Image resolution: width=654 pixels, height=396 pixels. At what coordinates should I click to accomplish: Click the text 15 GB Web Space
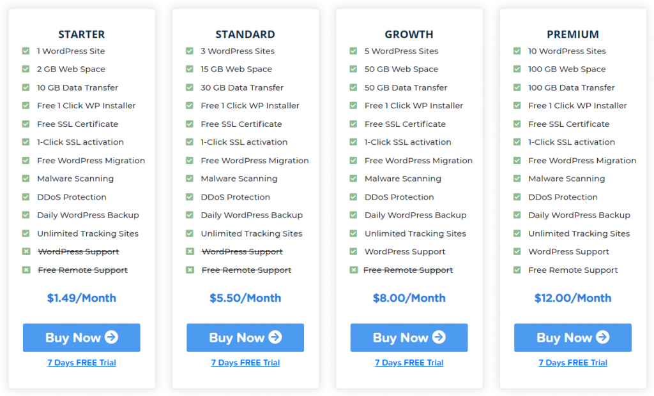coord(236,69)
